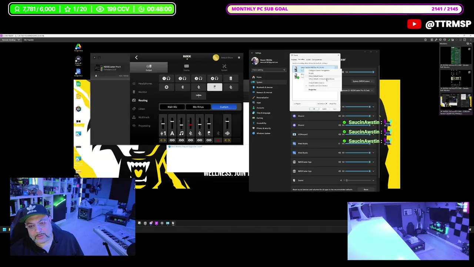474x267 pixels.
Task: Mute LEDKeeper2 volume speaker icon
Action: click(340, 134)
